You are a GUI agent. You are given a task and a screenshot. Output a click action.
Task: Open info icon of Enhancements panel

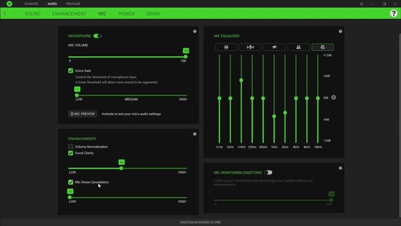pyautogui.click(x=195, y=134)
